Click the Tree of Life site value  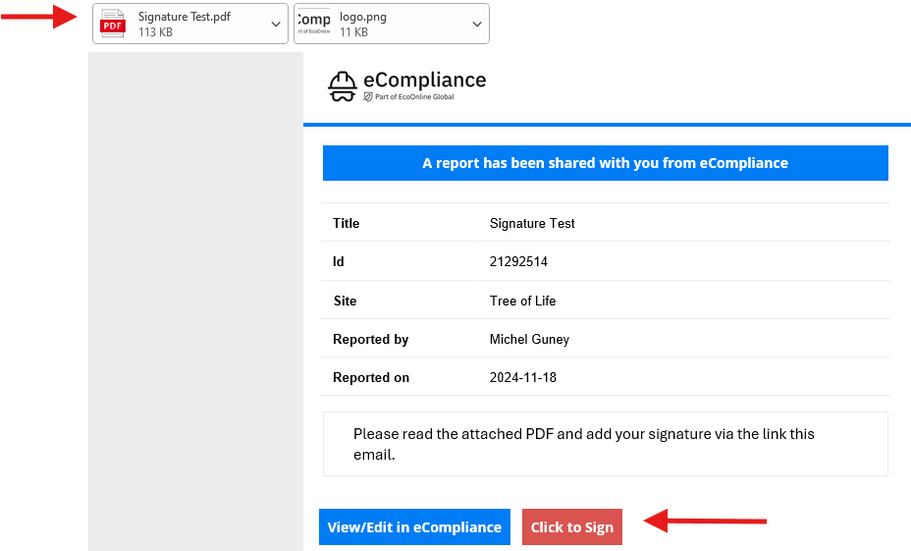[523, 301]
